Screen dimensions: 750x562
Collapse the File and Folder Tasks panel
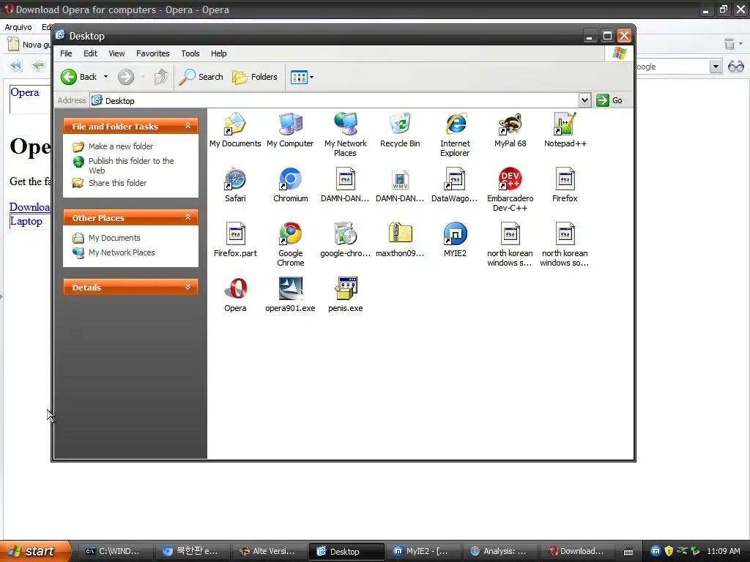click(187, 126)
